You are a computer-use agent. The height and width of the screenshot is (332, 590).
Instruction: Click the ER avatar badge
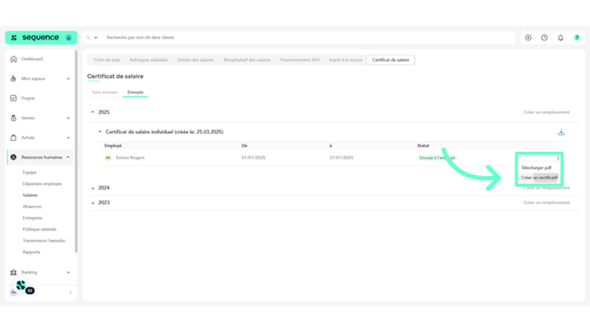point(108,158)
